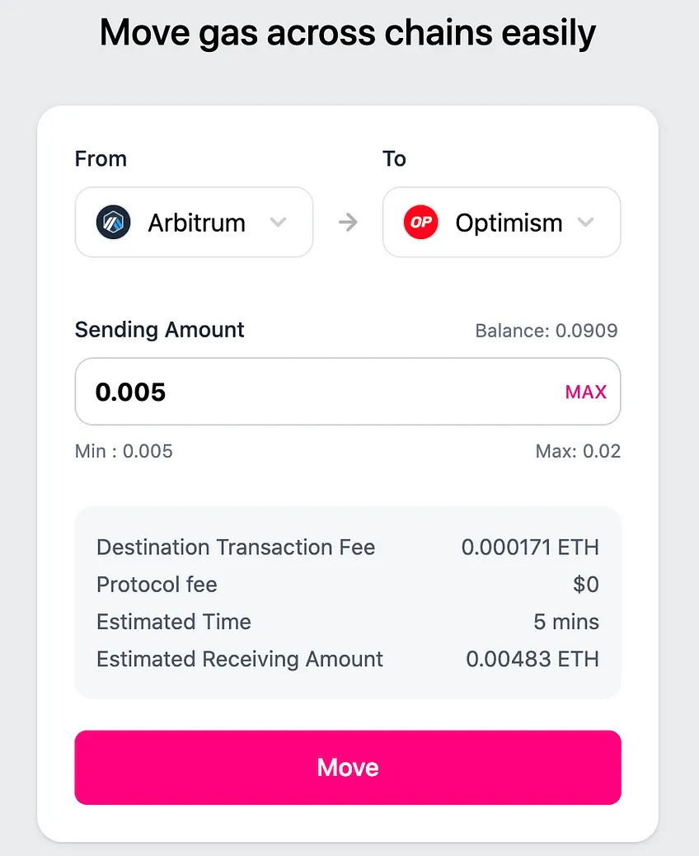Screen dimensions: 699x856
Task: Click the Protocol fee $0 value
Action: point(586,585)
